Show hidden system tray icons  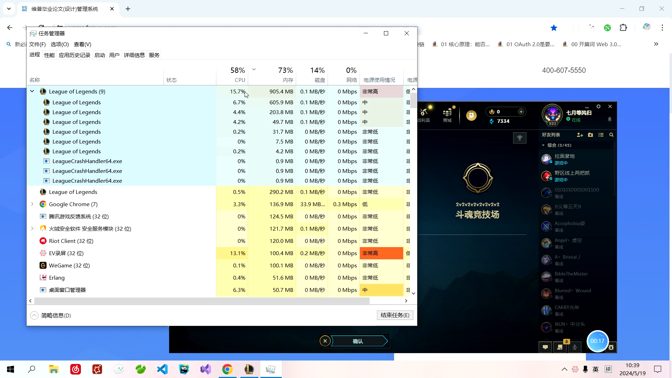[x=564, y=369]
